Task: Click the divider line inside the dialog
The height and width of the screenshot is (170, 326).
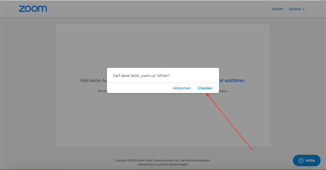Action: (x=163, y=83)
